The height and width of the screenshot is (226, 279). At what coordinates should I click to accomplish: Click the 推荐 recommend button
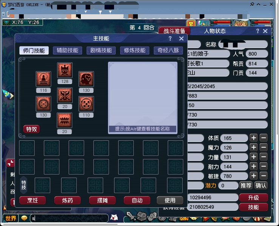coord(246,186)
